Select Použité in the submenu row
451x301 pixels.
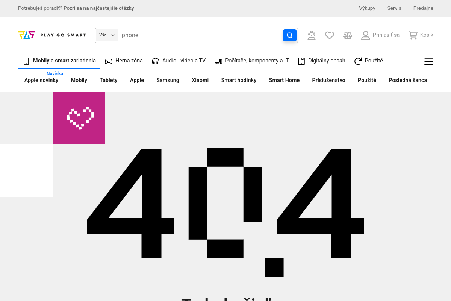[367, 80]
